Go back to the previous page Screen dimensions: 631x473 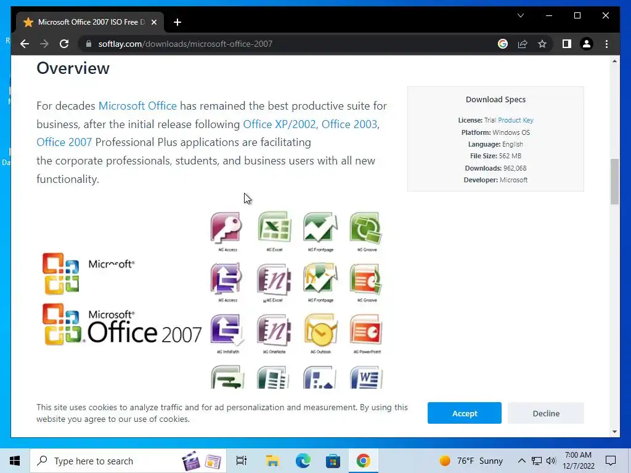pos(25,44)
